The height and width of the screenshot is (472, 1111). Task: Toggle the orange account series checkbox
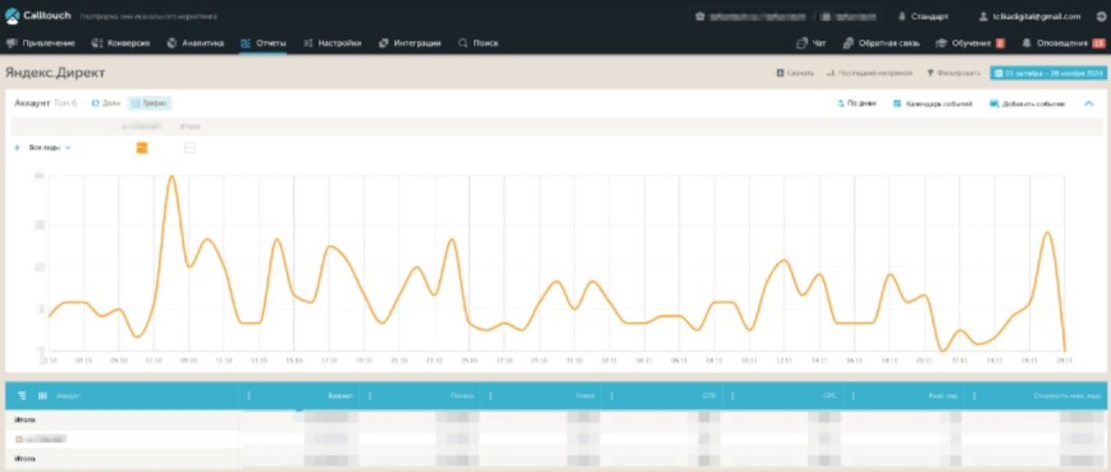(142, 148)
